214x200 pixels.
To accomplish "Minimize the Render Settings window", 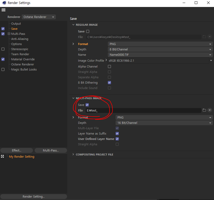I will [x=184, y=3].
